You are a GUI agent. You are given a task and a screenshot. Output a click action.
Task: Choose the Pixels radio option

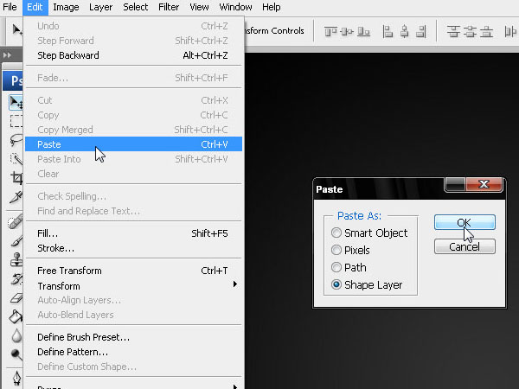[336, 250]
